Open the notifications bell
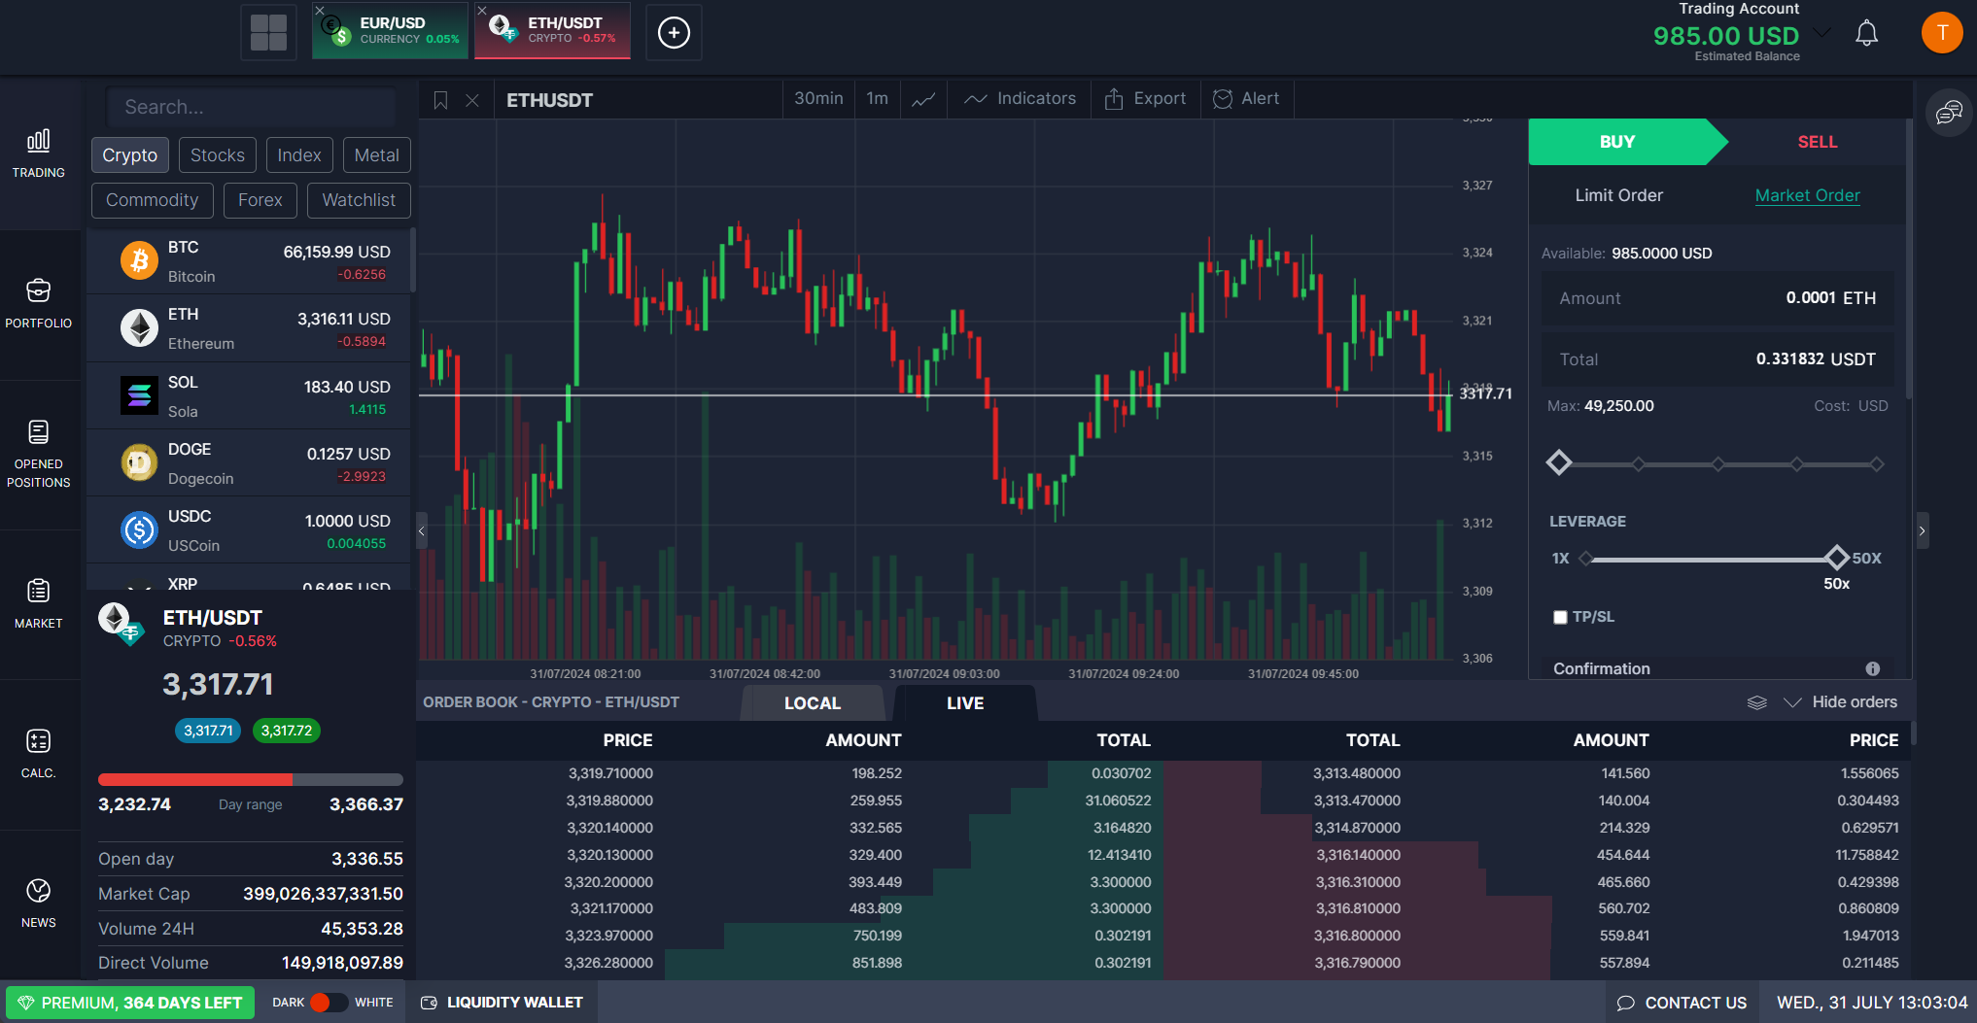This screenshot has height=1023, width=1977. click(x=1866, y=34)
